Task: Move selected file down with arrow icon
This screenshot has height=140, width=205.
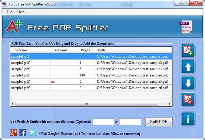Action: [x=188, y=83]
